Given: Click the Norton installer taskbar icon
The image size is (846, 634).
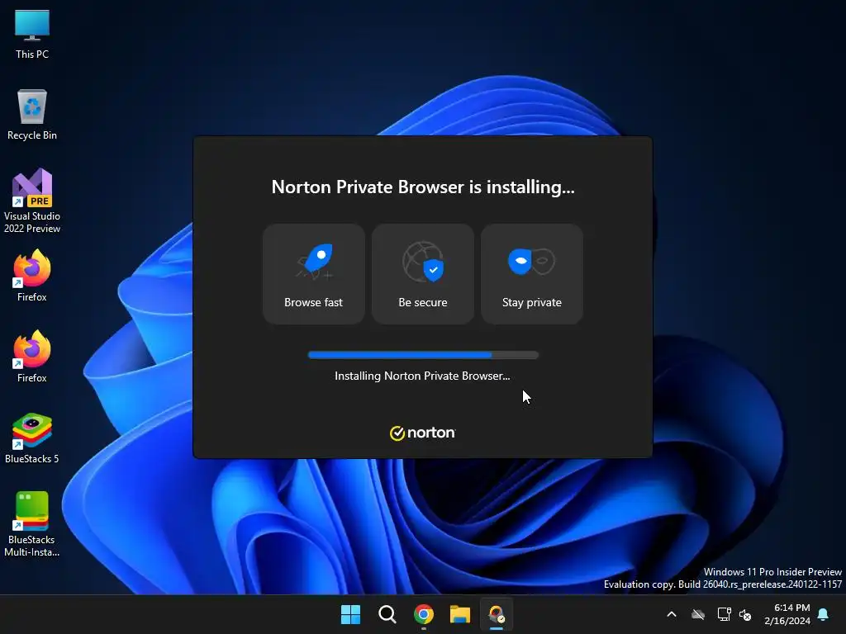Looking at the screenshot, I should coord(497,614).
